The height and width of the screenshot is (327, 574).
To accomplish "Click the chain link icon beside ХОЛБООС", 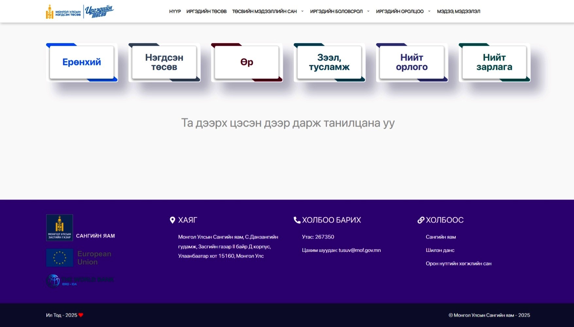I will click(x=421, y=220).
